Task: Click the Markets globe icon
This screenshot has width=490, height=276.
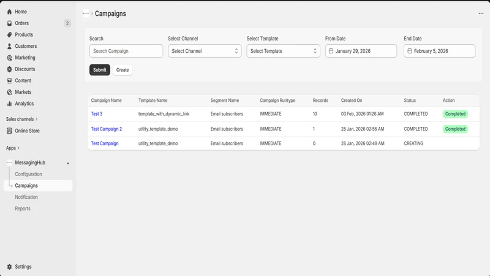Action: tap(9, 92)
